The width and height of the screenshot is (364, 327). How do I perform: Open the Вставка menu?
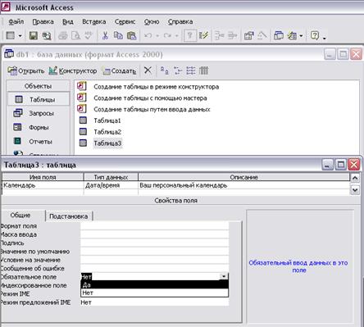94,22
